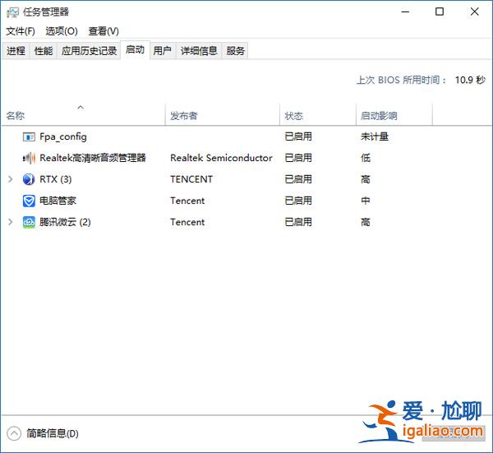Click the Task Manager title bar icon

click(12, 12)
